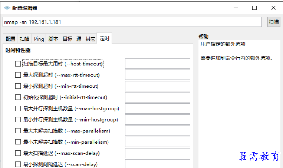Switch to the 配置 tab

[x=10, y=39]
